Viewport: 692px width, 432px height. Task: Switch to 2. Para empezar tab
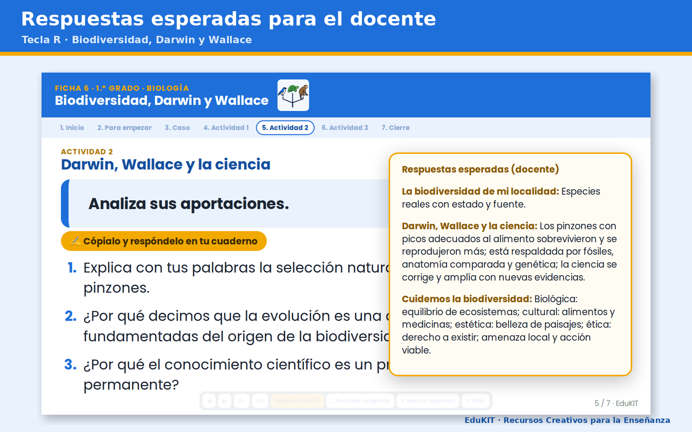pos(125,128)
